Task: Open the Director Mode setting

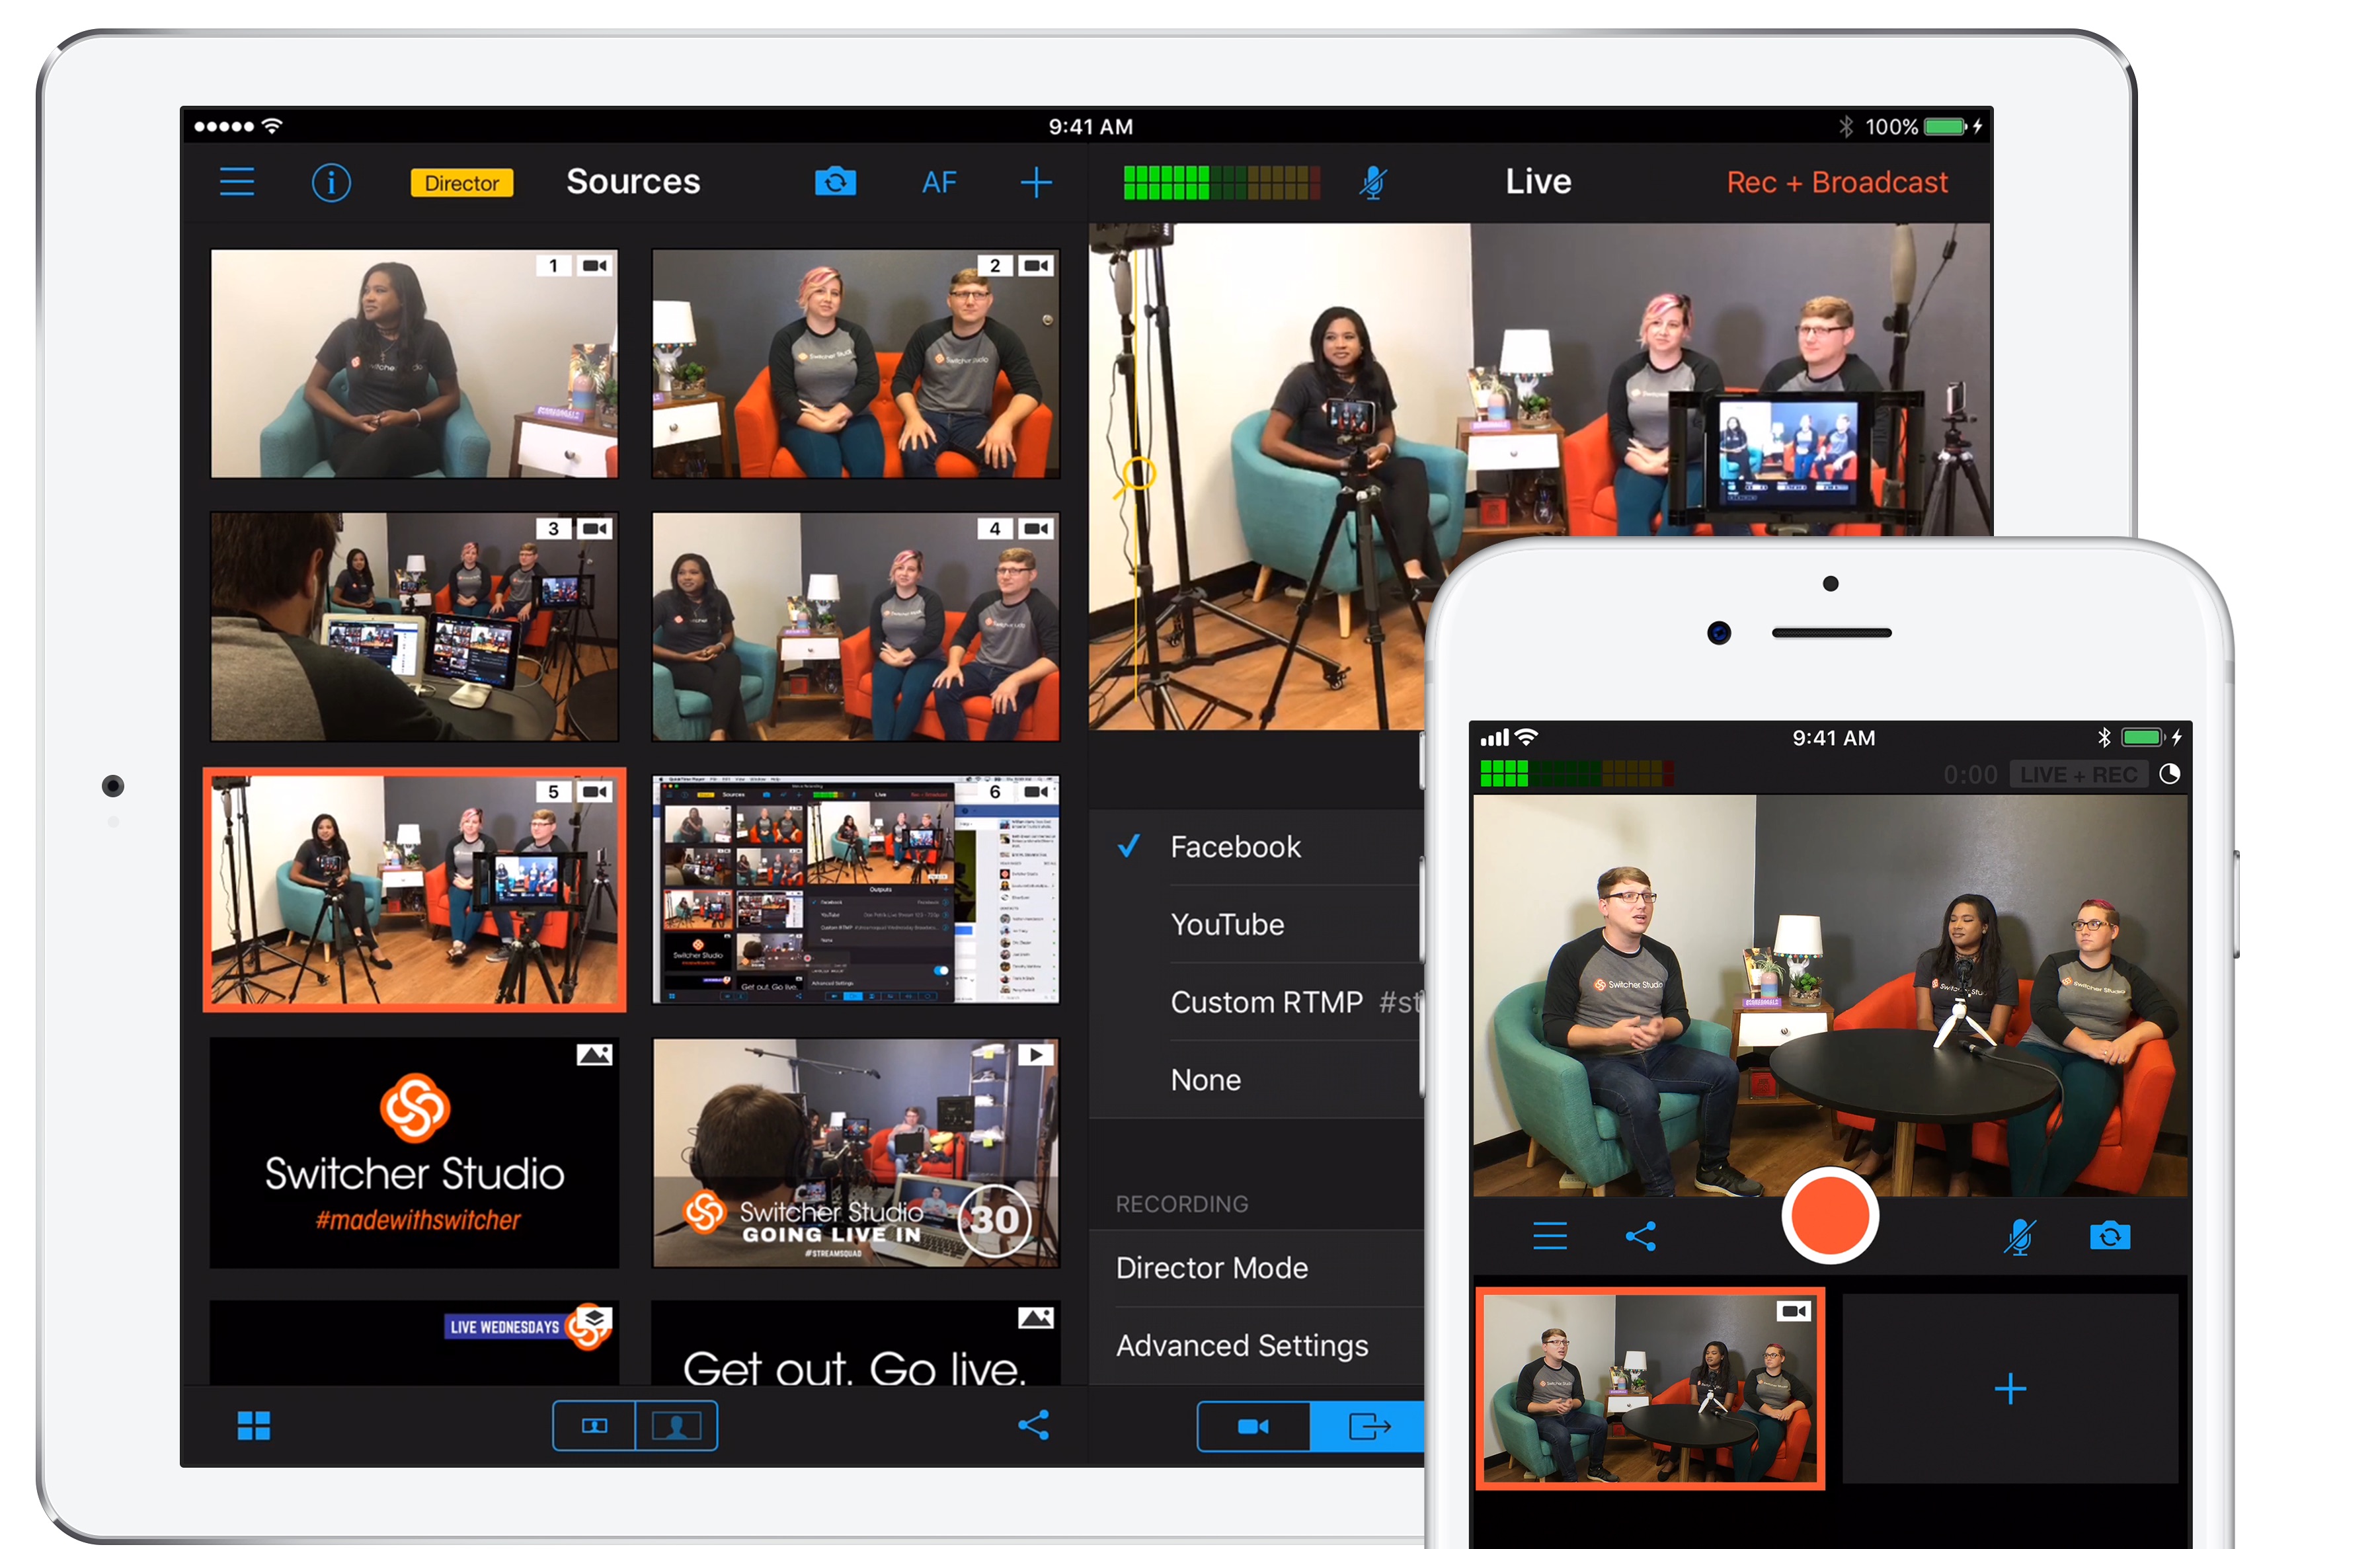Action: click(1211, 1268)
